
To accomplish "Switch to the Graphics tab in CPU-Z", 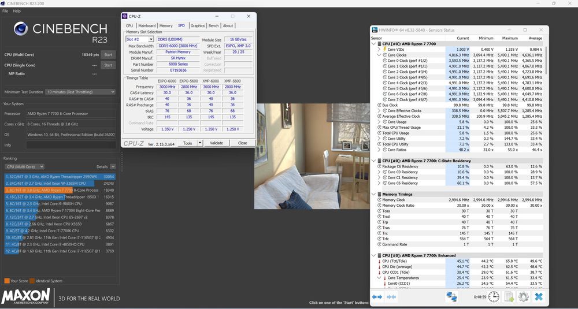I will (198, 26).
